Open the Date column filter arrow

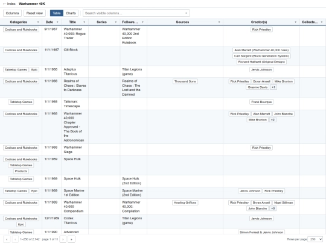57,22
